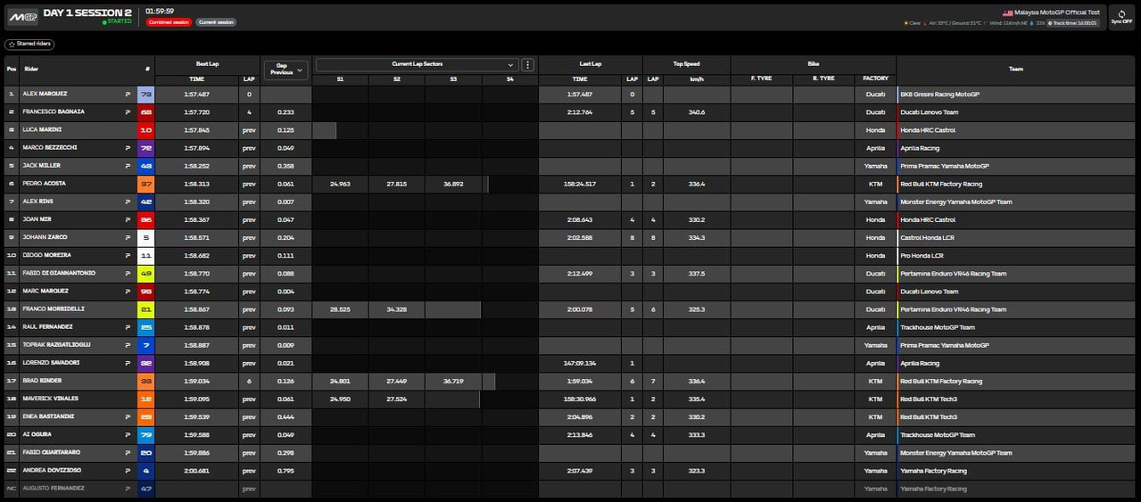The image size is (1141, 502).
Task: Select Pedro Acosta rider name
Action: (x=45, y=184)
